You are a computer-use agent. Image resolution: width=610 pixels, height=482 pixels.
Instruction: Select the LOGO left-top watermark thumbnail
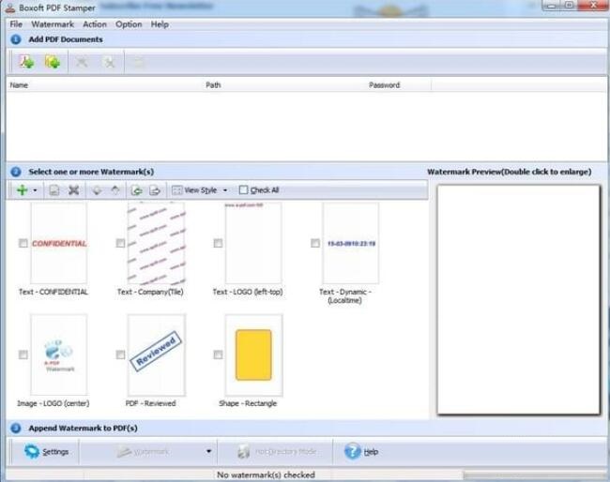pyautogui.click(x=253, y=243)
